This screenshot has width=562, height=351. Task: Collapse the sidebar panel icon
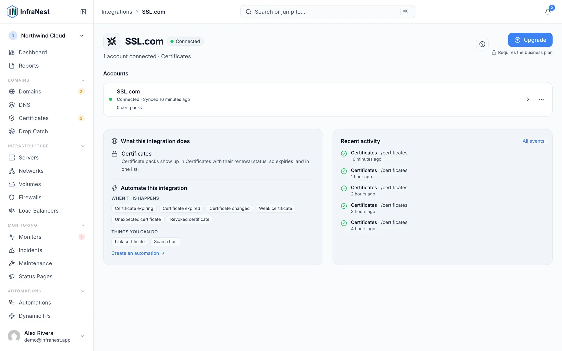83,12
